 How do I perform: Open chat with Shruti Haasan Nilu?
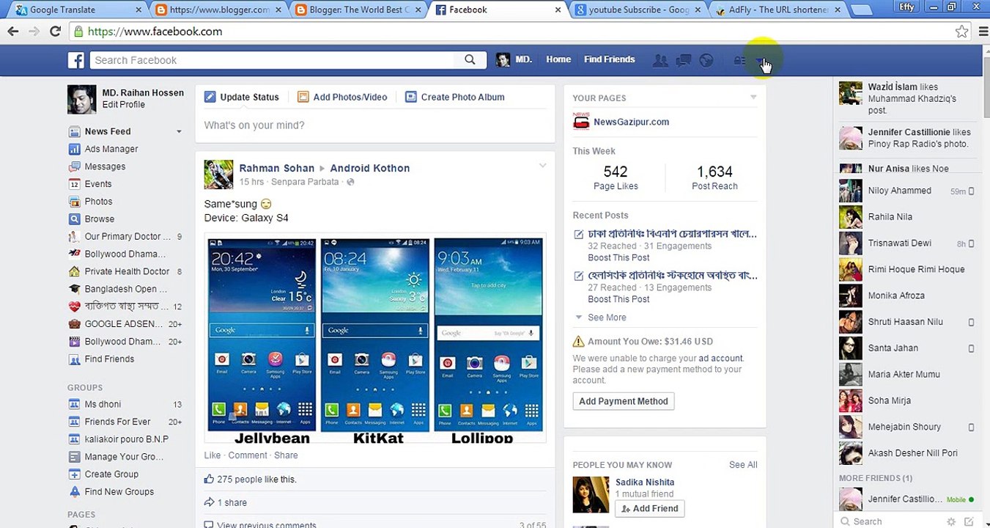(x=907, y=322)
